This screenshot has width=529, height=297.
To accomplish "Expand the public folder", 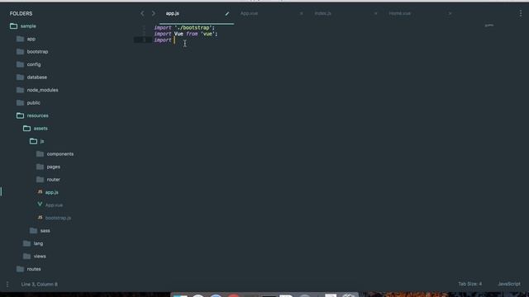I will point(33,102).
